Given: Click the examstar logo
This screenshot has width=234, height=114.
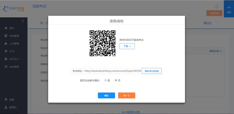Looking at the screenshot, I should [x=14, y=9].
